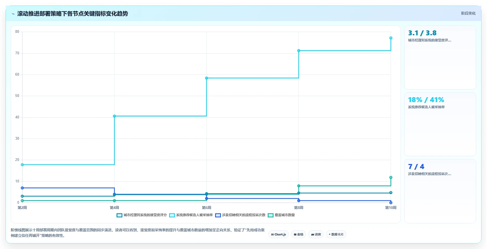This screenshot has width=487, height=249.
Task: Click the 阶段变化 badge in the header
Action: pyautogui.click(x=468, y=13)
